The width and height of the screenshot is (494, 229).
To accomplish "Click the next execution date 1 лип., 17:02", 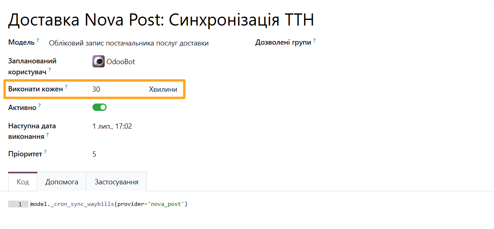I will click(112, 126).
